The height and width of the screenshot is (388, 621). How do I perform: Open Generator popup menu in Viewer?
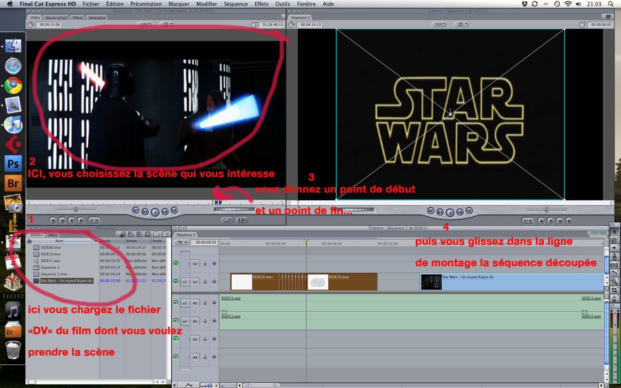point(242,220)
